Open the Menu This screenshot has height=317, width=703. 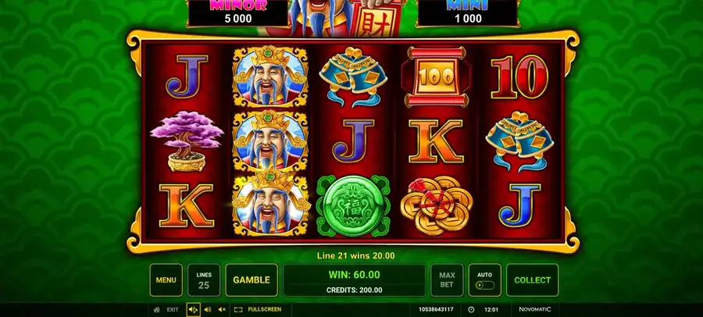pyautogui.click(x=166, y=280)
